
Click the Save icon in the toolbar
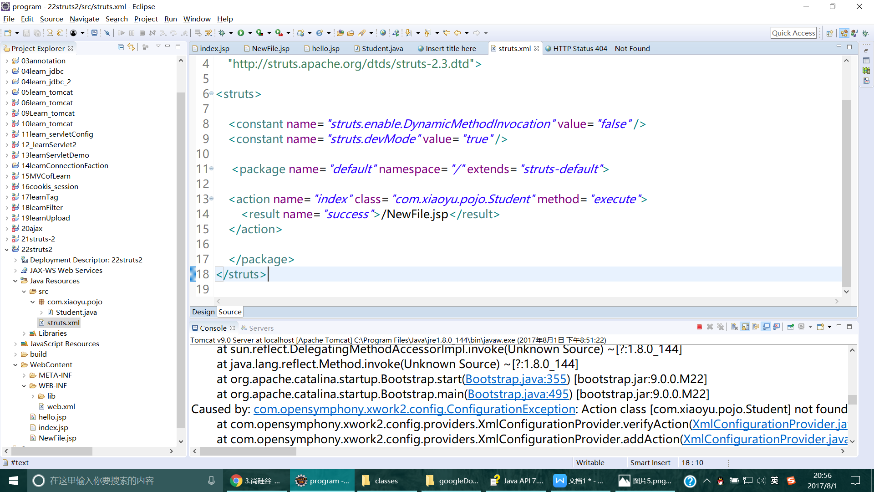pyautogui.click(x=26, y=33)
